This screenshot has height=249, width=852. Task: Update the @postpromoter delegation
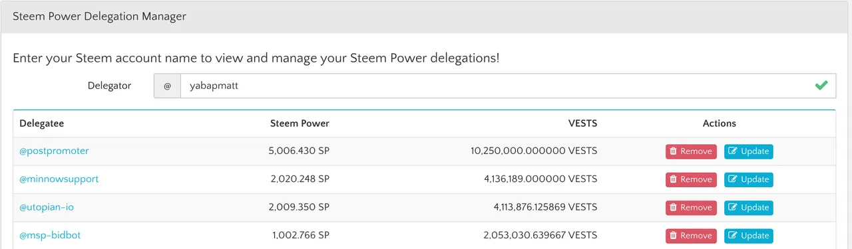point(749,151)
